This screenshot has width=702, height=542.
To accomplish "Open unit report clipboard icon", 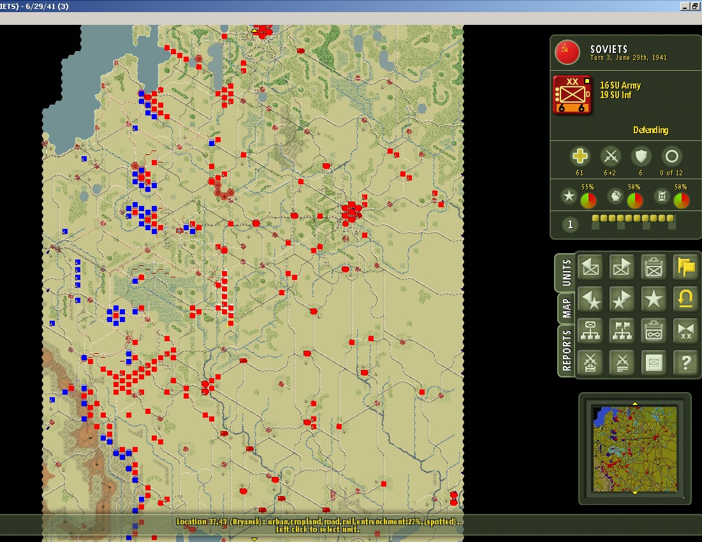I will [x=654, y=267].
